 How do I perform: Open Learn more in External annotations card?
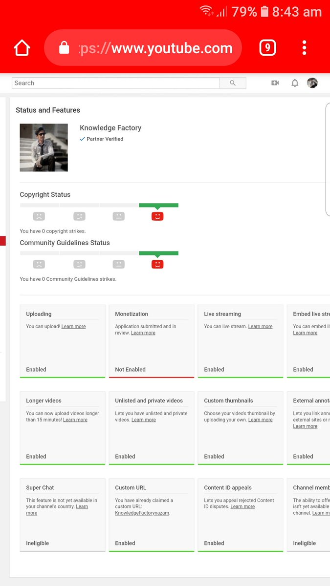coord(305,426)
